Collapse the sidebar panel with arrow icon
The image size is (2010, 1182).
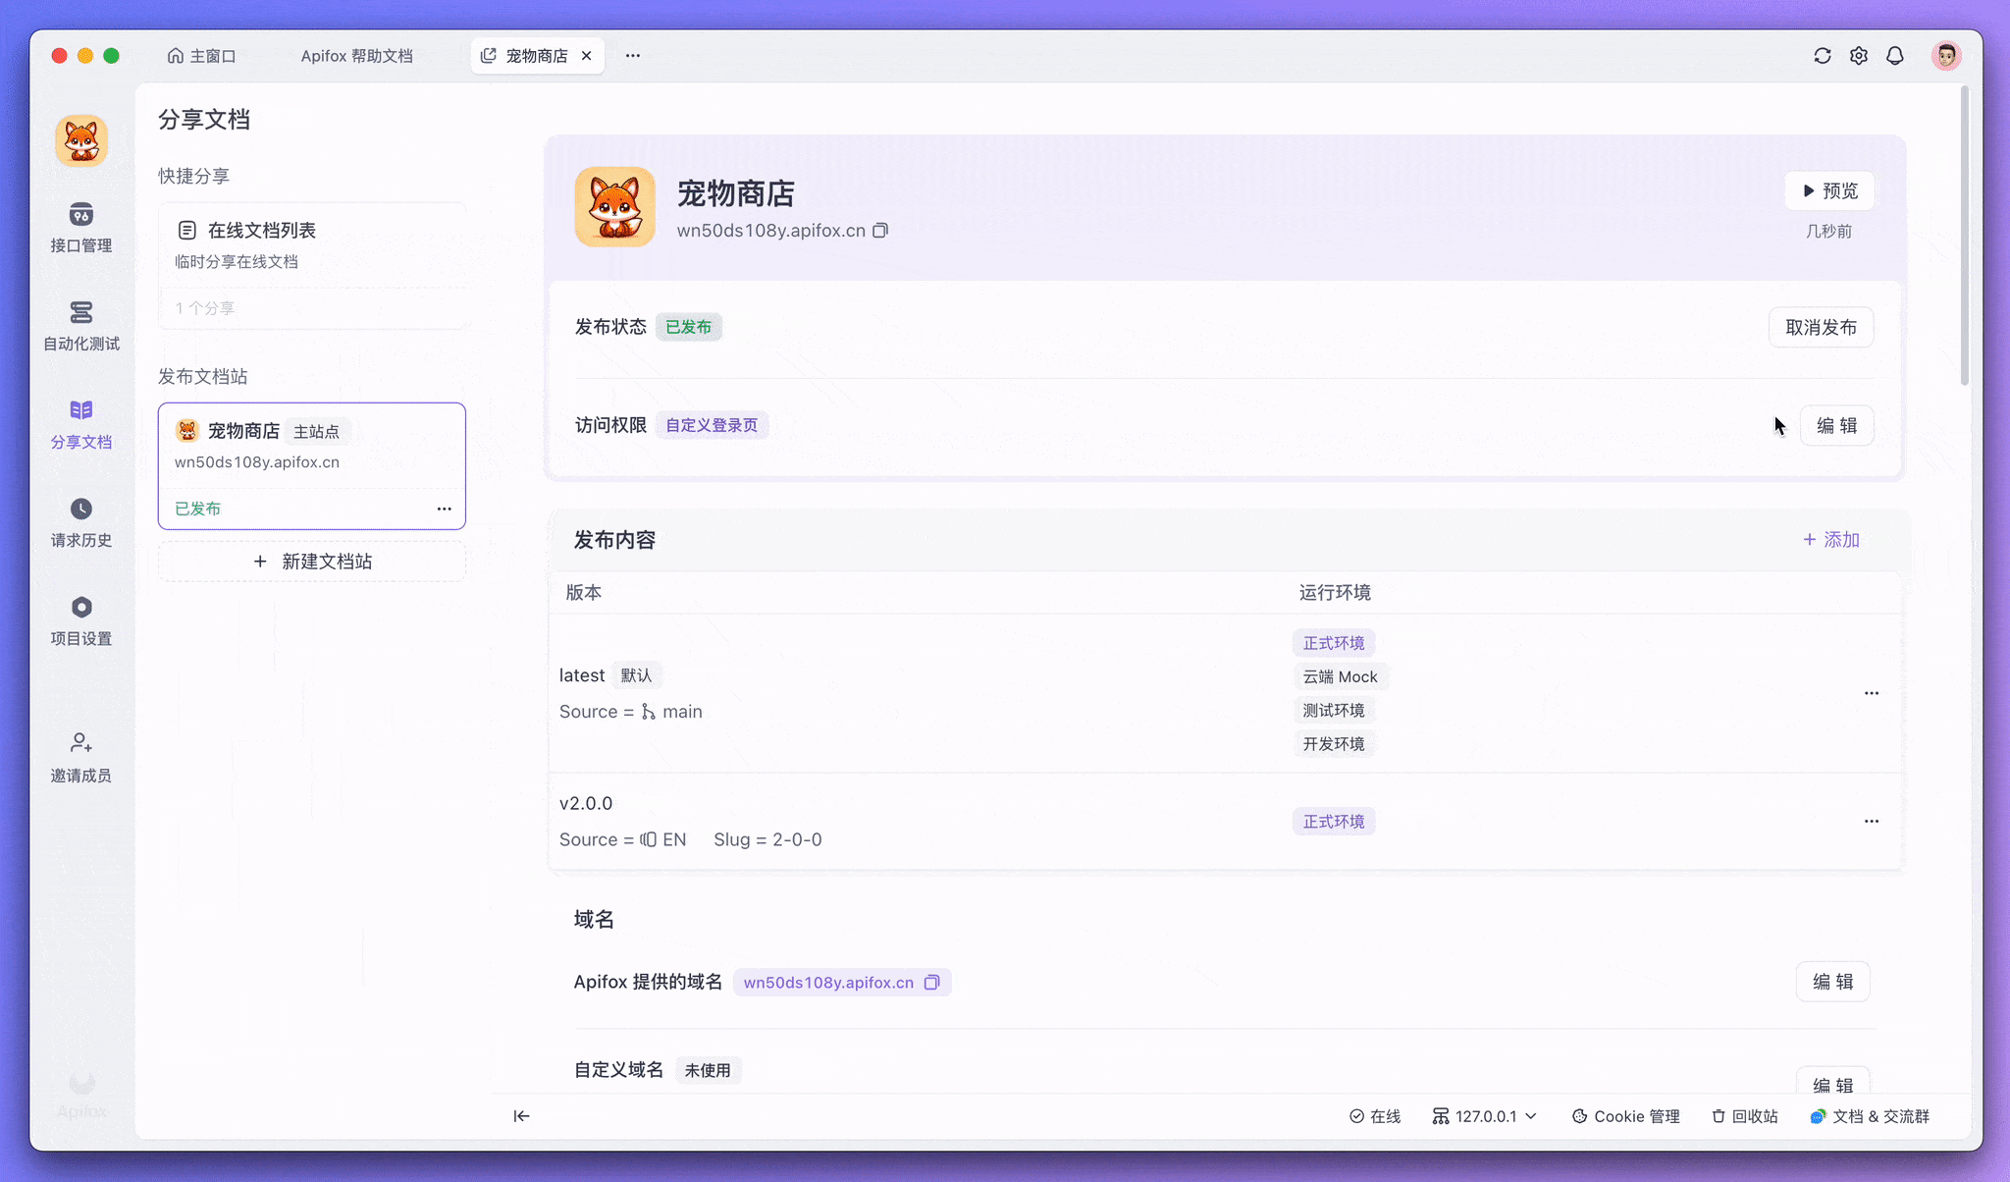pos(521,1116)
